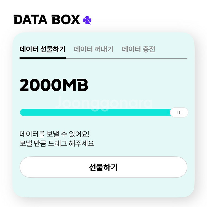The width and height of the screenshot is (207, 207).
Task: Click the 데이터를 보낼 수 있어요 message
Action: pyautogui.click(x=55, y=134)
